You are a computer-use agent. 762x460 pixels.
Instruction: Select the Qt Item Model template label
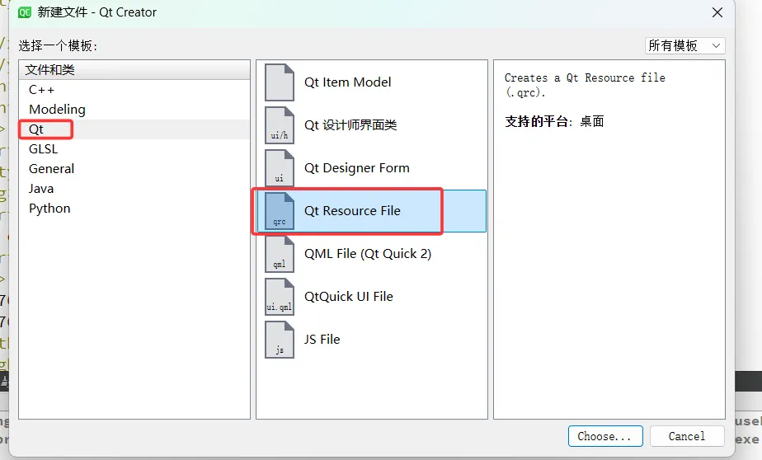coord(347,82)
